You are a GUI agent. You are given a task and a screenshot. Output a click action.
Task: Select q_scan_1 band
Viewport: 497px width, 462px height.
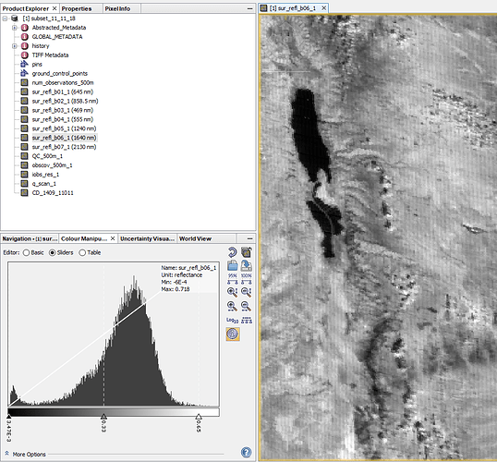[x=43, y=184]
